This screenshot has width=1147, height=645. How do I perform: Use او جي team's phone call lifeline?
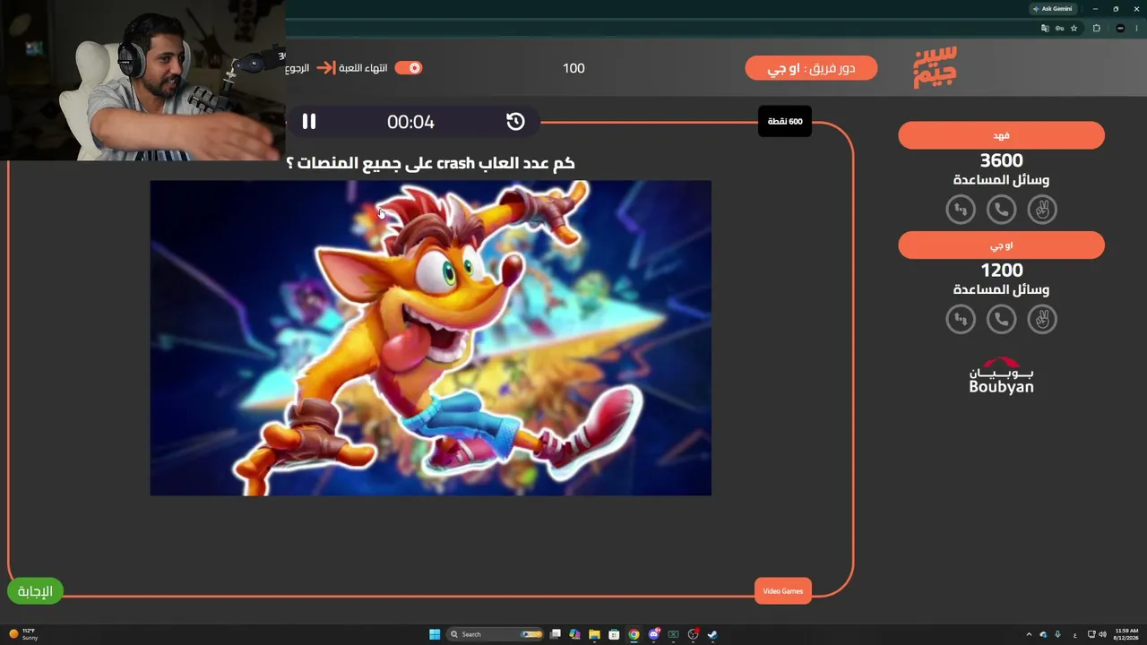point(1002,319)
